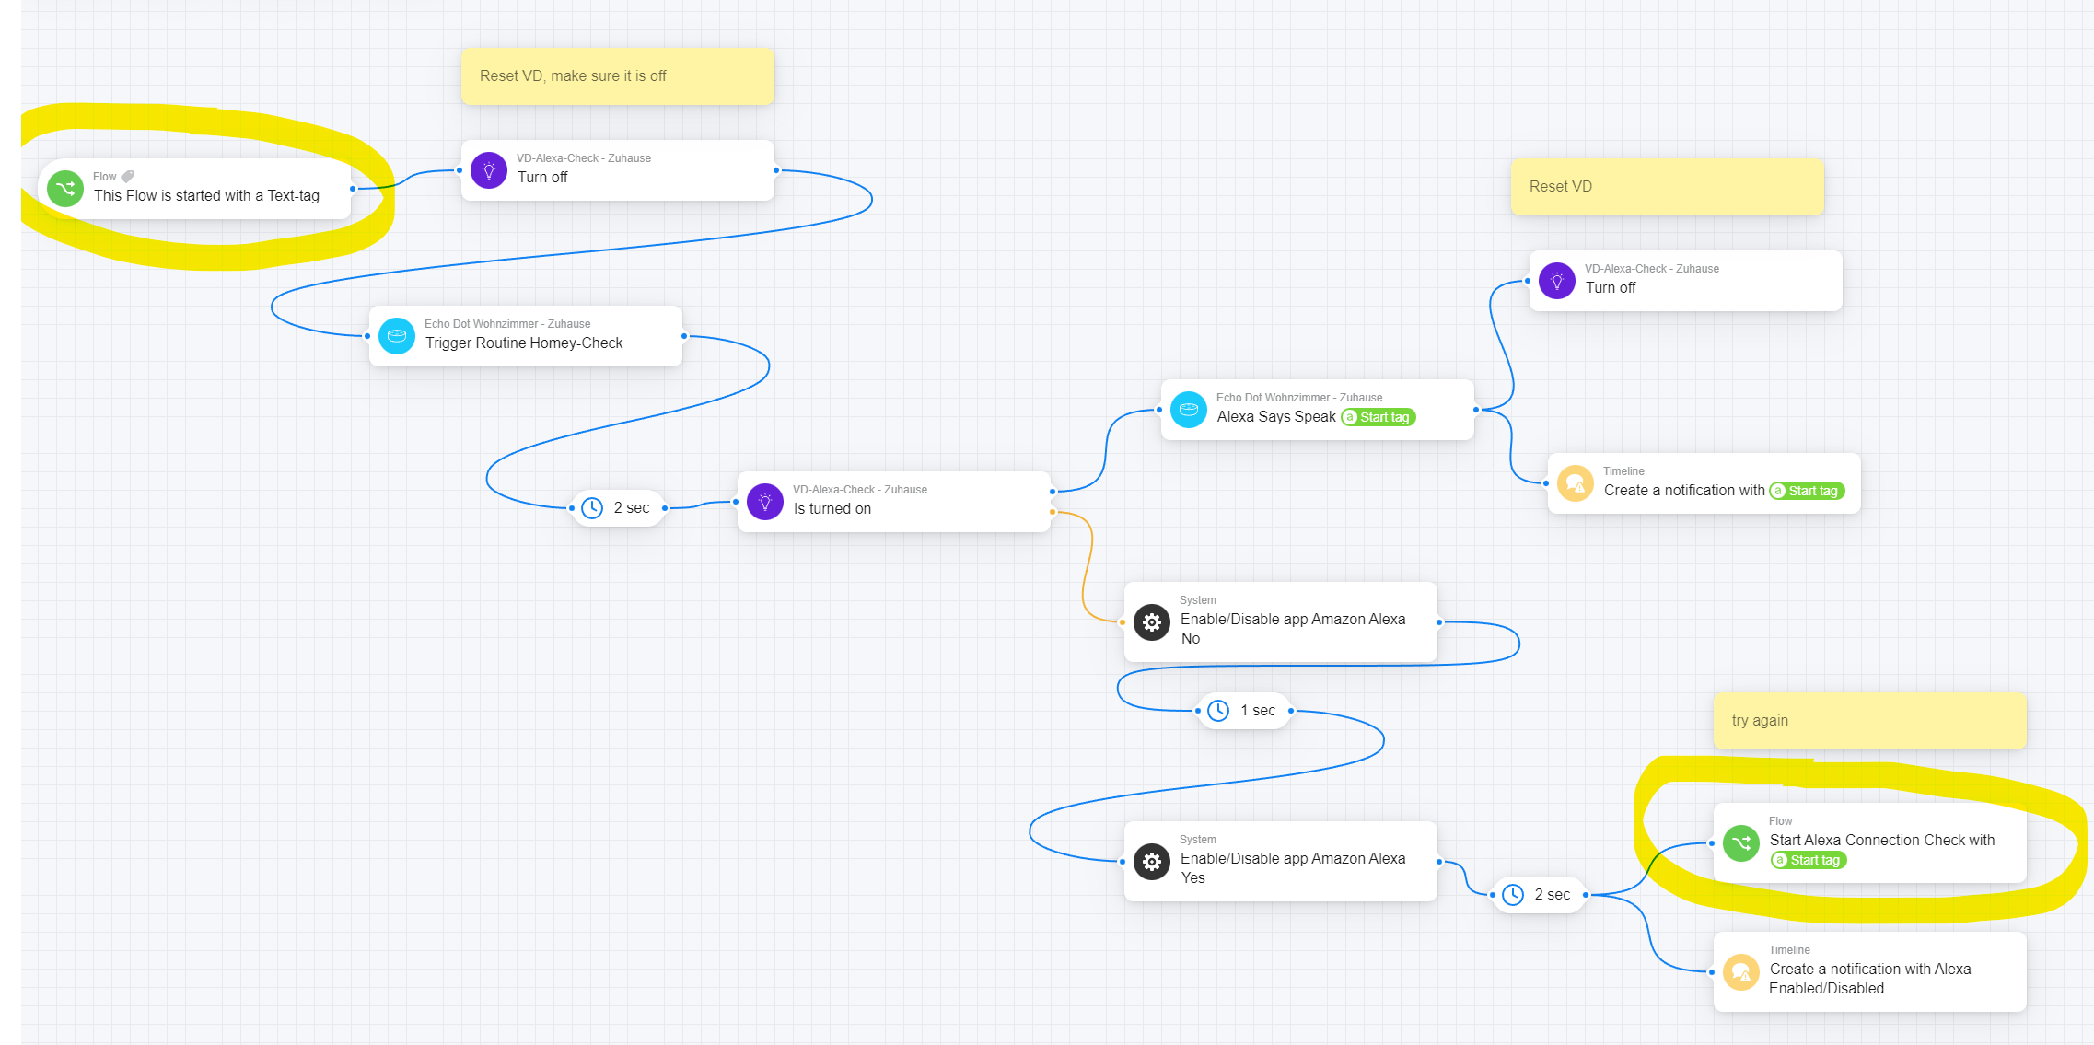Select the yellow 'Reset VD' note
Image resolution: width=2094 pixels, height=1045 pixels.
(1667, 187)
